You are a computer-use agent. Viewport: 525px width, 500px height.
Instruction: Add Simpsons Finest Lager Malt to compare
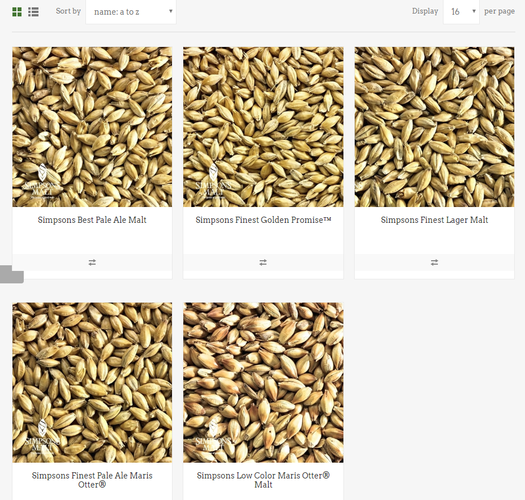pyautogui.click(x=434, y=262)
